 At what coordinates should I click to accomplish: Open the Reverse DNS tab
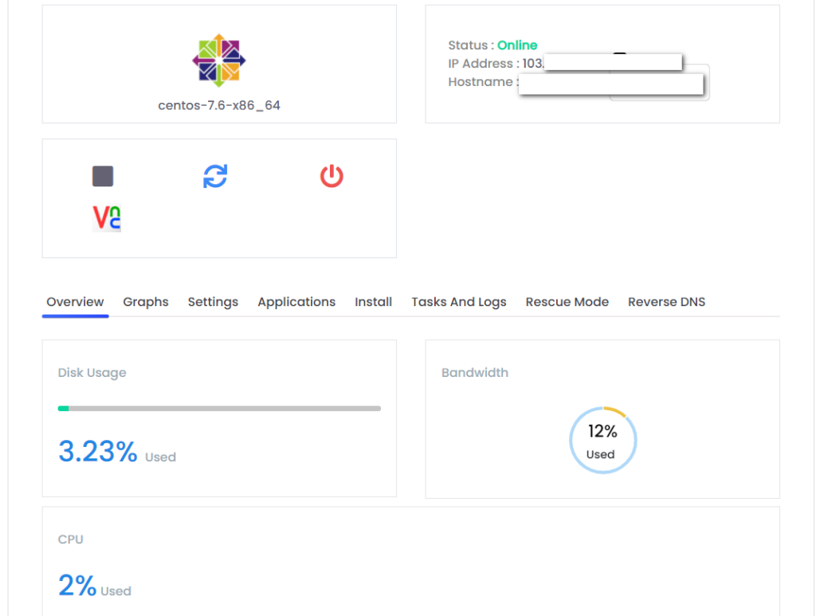666,302
